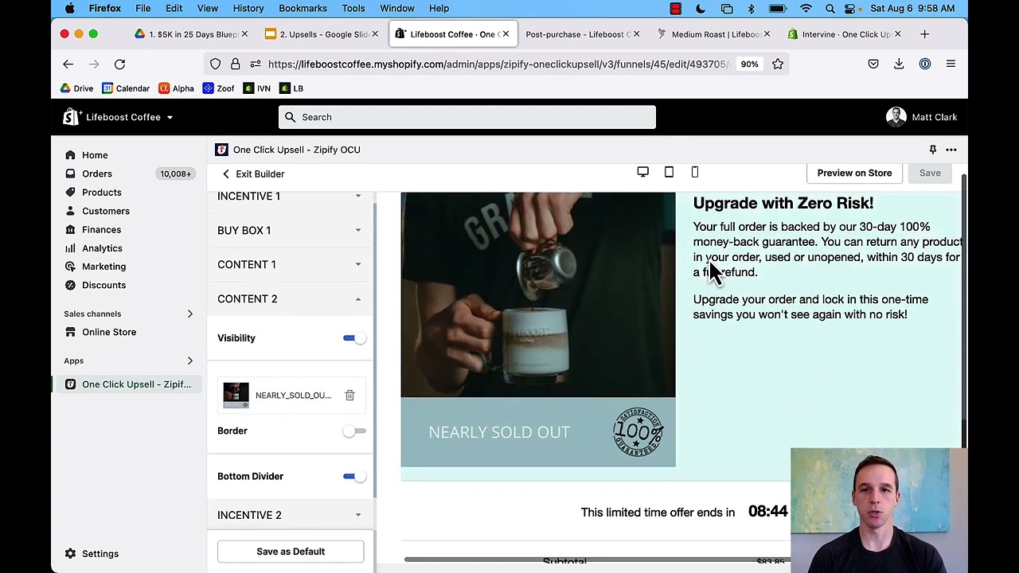Open the Wi-Fi status menu
The height and width of the screenshot is (573, 1019).
pos(806,8)
